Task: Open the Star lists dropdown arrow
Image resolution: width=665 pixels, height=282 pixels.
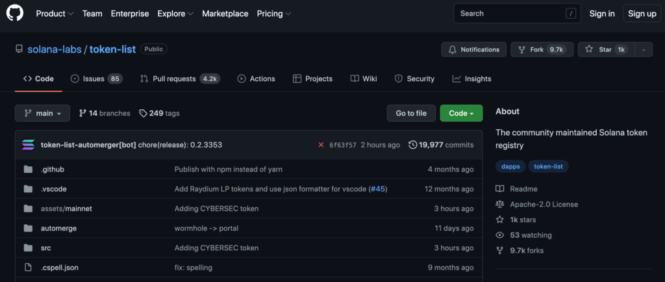Action: 644,49
